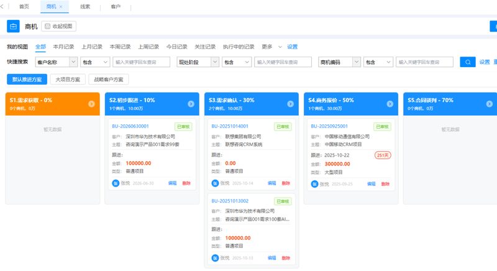This screenshot has height=271, width=497.
Task: Click 编辑 on card BU-20260630001
Action: pos(173,183)
